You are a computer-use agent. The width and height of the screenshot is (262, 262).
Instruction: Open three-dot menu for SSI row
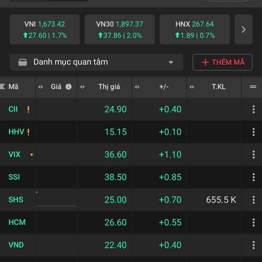(x=253, y=177)
